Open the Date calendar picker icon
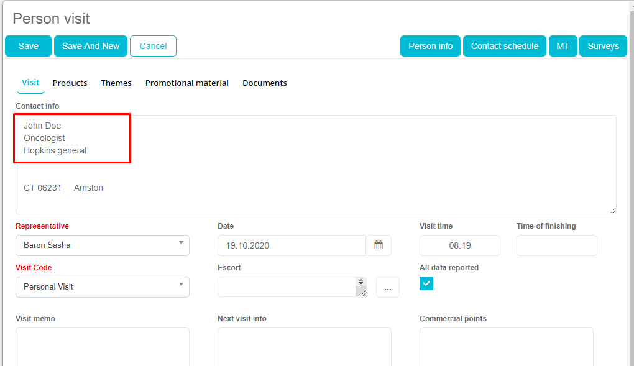Screen dimensions: 634x366 (x=379, y=245)
